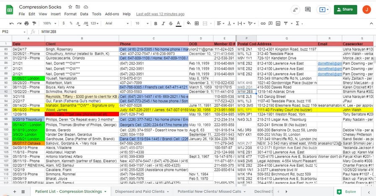Click the Print icon
The image size is (376, 196).
pyautogui.click(x=25, y=24)
